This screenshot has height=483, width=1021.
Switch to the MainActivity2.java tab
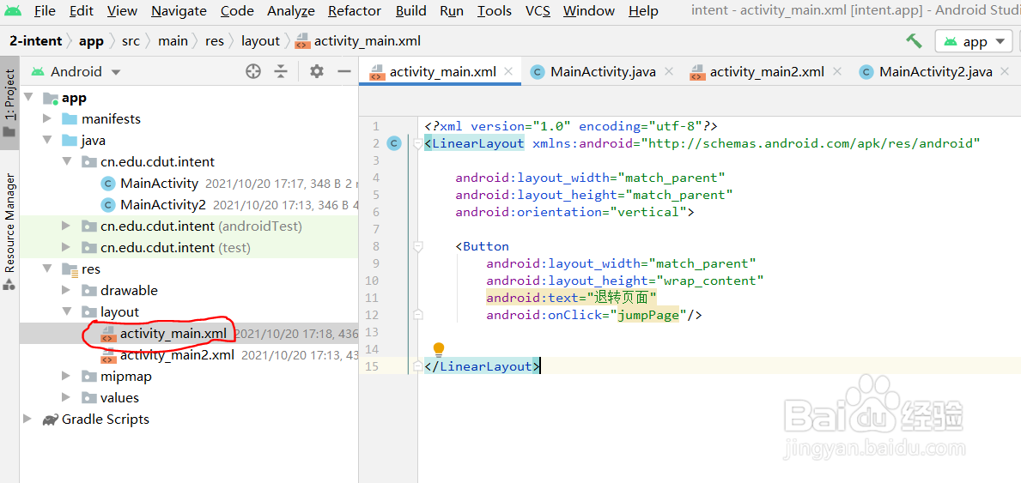(935, 71)
